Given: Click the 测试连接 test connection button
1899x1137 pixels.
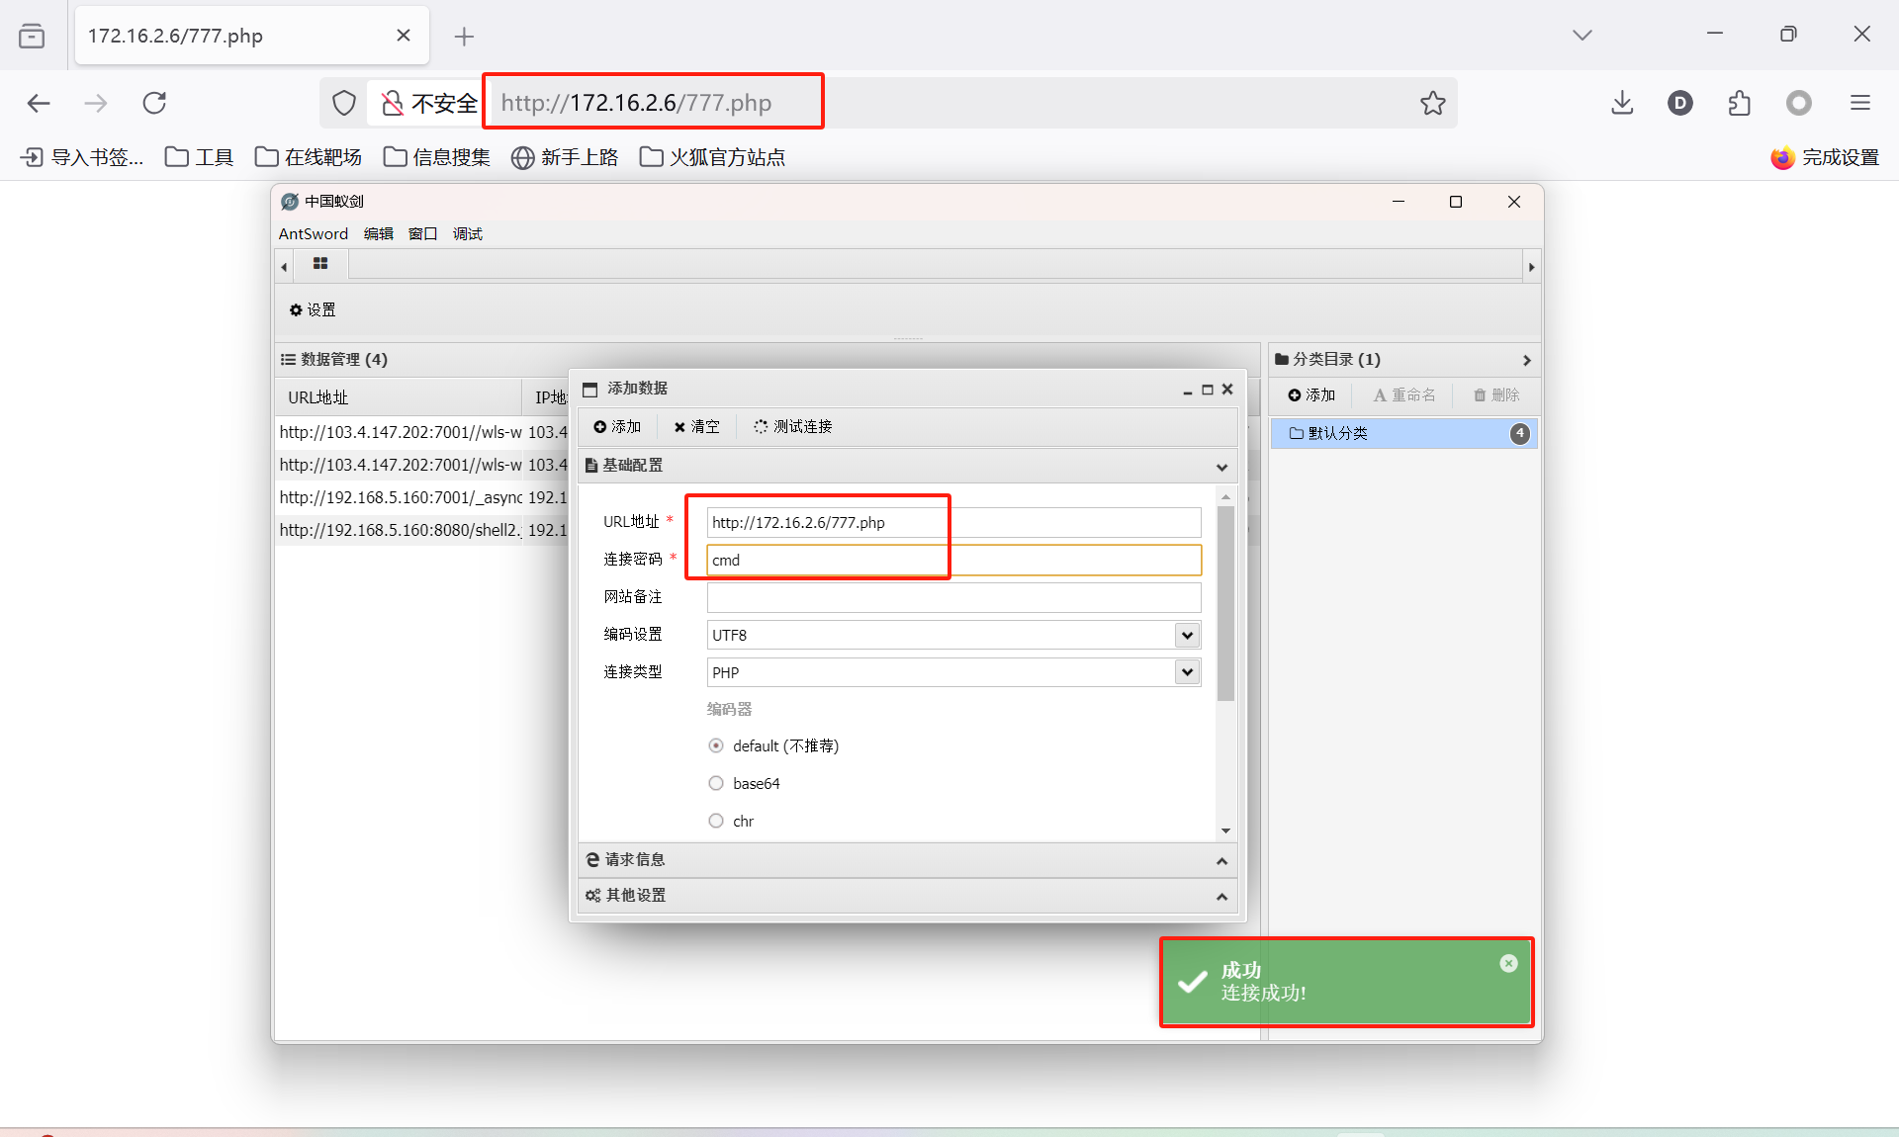Looking at the screenshot, I should click(793, 426).
